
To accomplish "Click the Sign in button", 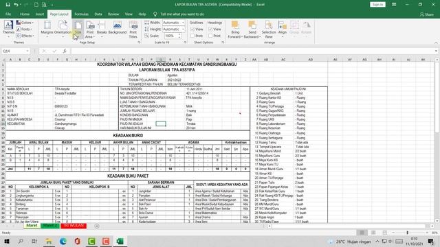I will click(x=377, y=5).
